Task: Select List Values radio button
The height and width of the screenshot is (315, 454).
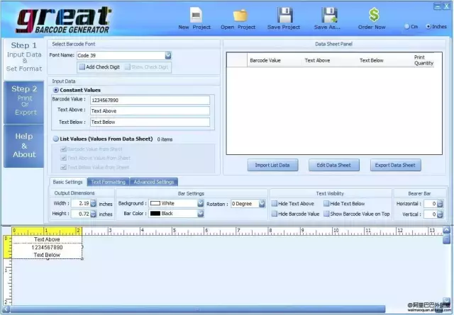Action: pyautogui.click(x=56, y=139)
